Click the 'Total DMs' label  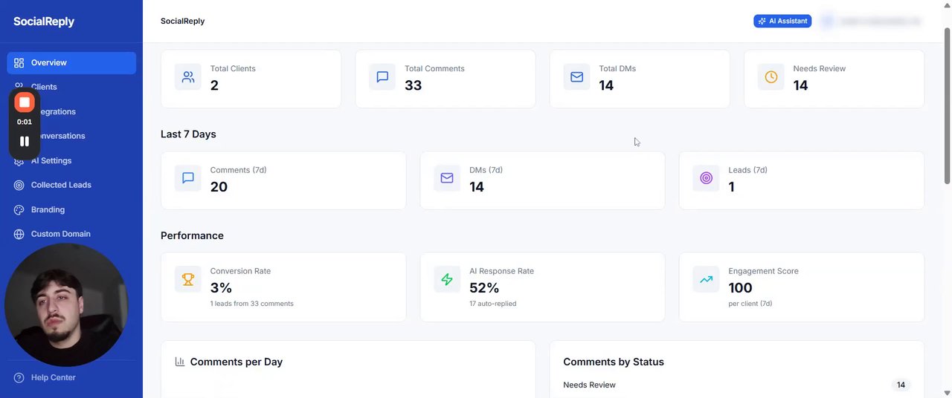point(617,68)
